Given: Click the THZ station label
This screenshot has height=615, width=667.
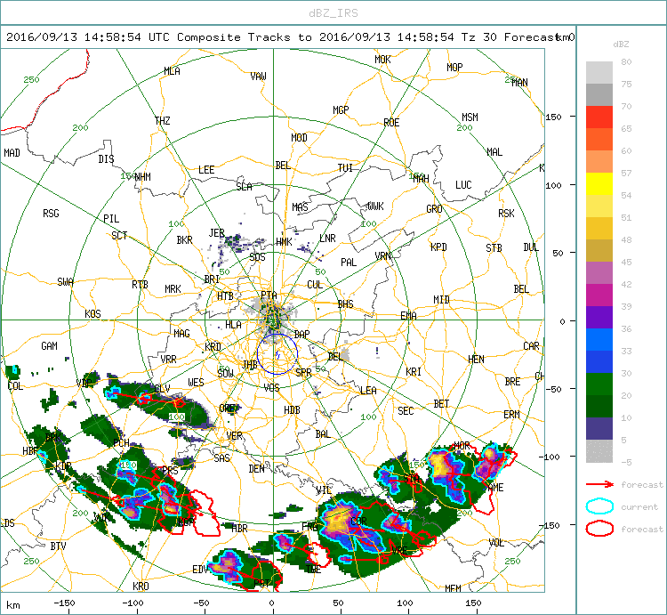Looking at the screenshot, I should 163,121.
